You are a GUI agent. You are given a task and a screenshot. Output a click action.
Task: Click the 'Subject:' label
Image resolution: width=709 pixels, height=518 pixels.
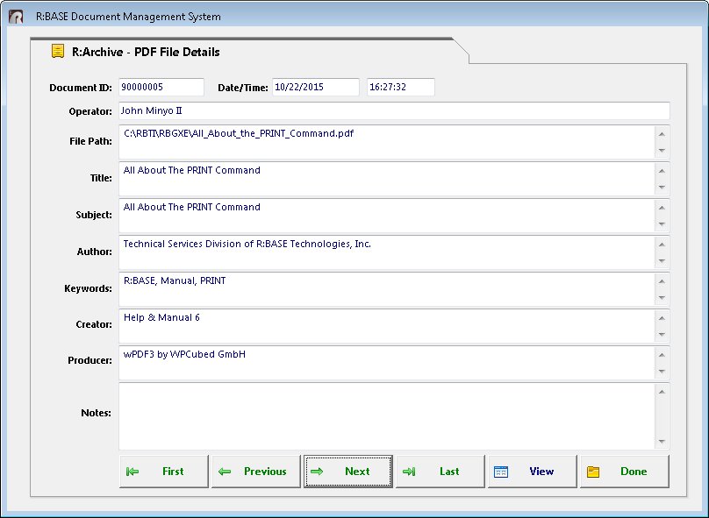[x=94, y=215]
